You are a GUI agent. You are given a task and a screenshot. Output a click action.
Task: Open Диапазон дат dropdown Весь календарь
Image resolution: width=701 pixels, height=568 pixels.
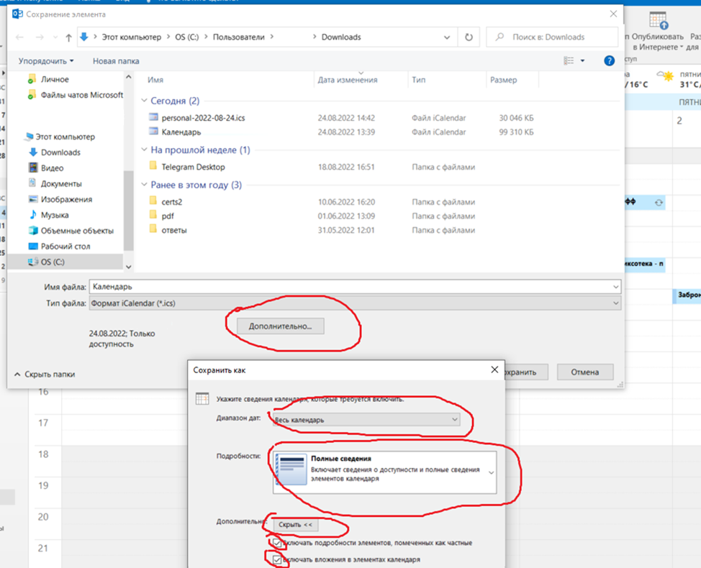point(366,420)
